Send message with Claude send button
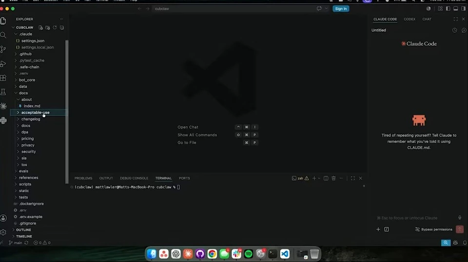Viewport: 468px width, 262px height. (460, 229)
